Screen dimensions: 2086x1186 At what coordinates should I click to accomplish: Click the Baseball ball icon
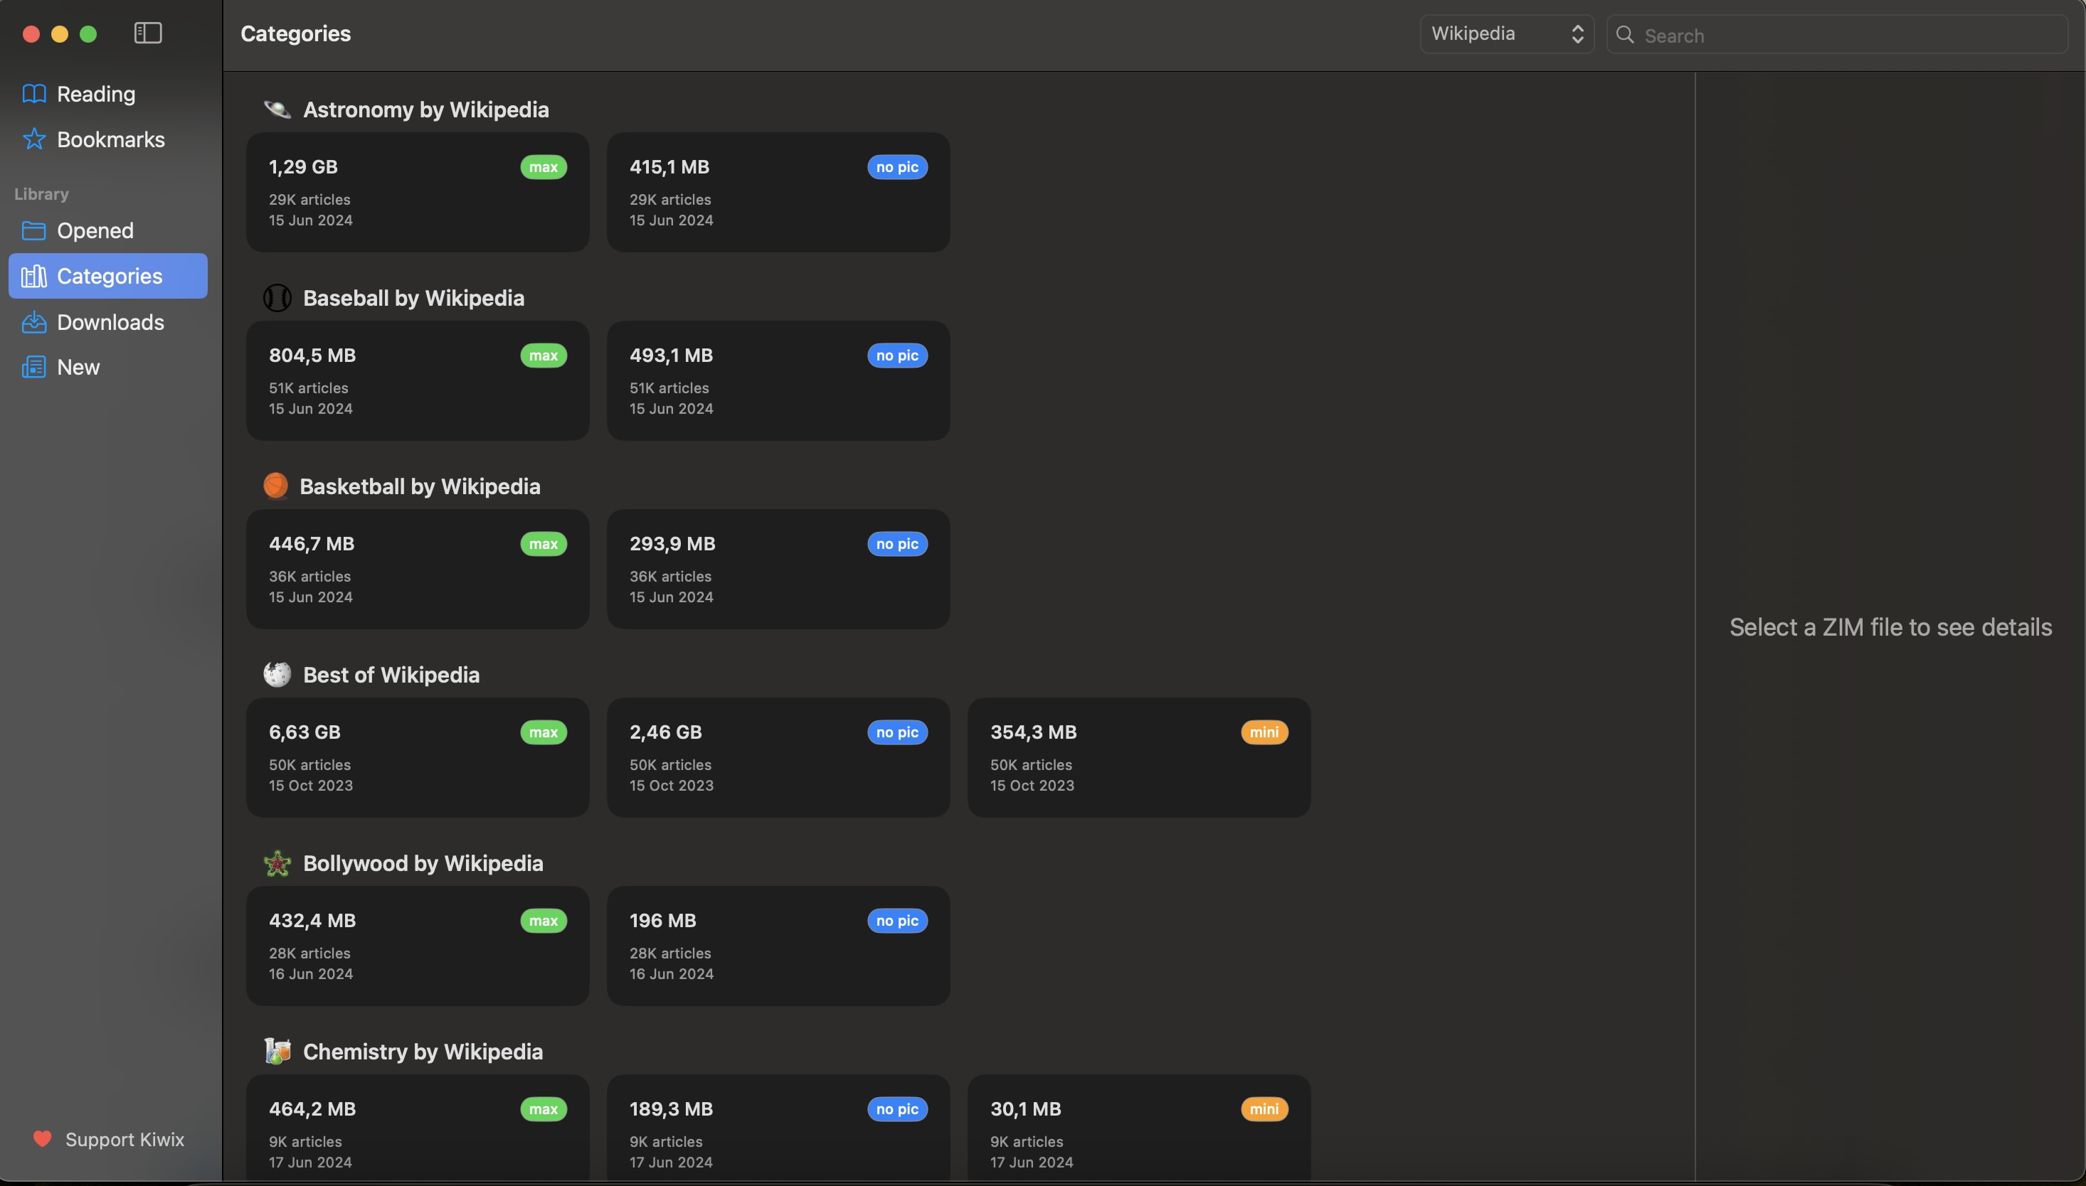coord(277,298)
